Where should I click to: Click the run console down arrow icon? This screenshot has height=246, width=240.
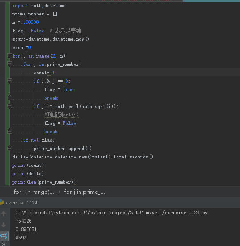[x=4, y=224]
